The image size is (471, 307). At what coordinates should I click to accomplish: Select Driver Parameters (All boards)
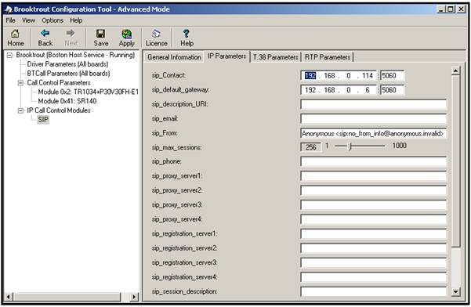coord(67,64)
